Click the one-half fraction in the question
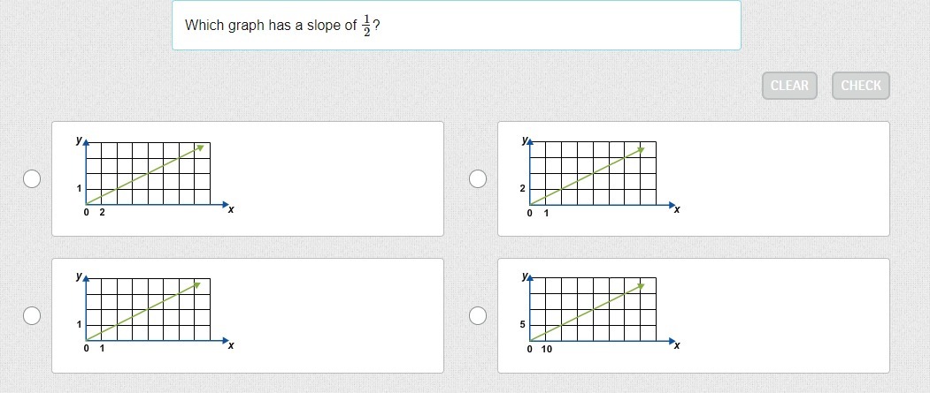This screenshot has height=393, width=930. [x=366, y=26]
